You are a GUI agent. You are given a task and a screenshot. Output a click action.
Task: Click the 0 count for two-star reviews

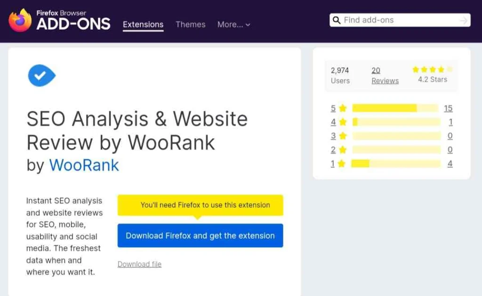[450, 150]
